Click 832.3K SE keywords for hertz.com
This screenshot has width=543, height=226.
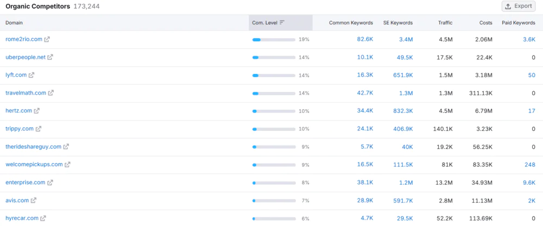point(403,111)
